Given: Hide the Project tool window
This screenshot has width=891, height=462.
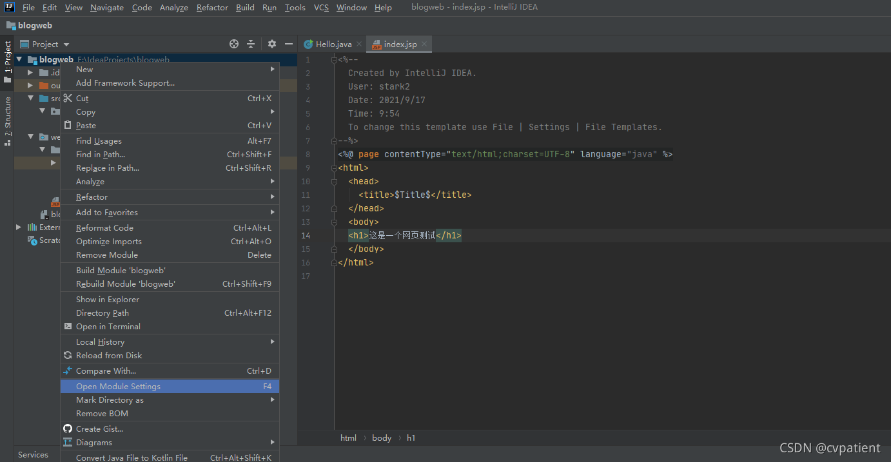Looking at the screenshot, I should tap(289, 44).
